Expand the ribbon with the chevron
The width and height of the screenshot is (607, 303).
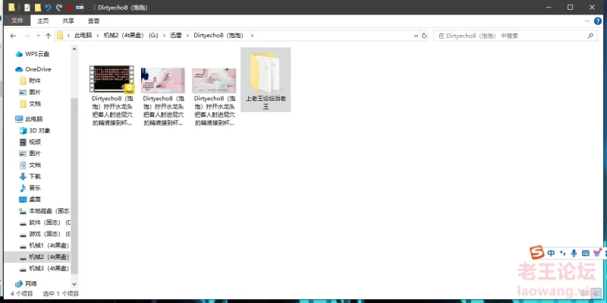[x=587, y=21]
